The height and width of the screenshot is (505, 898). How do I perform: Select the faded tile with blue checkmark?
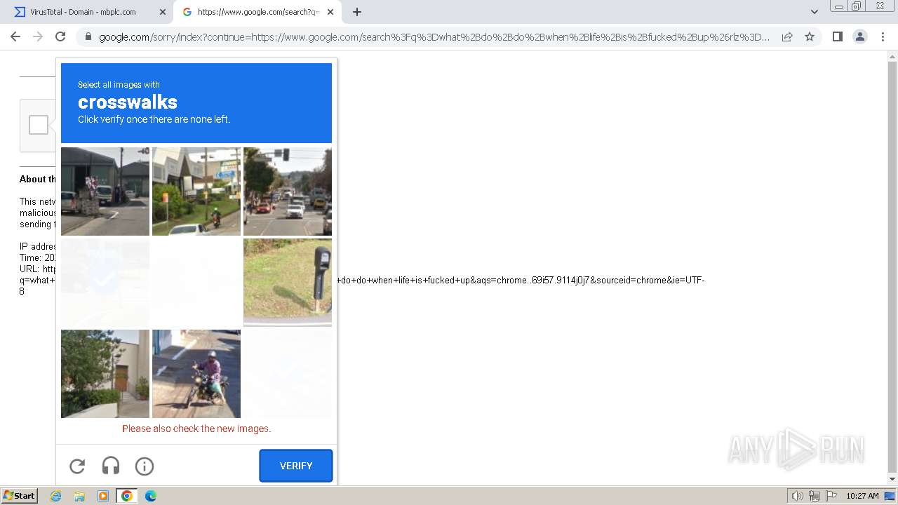coord(105,283)
